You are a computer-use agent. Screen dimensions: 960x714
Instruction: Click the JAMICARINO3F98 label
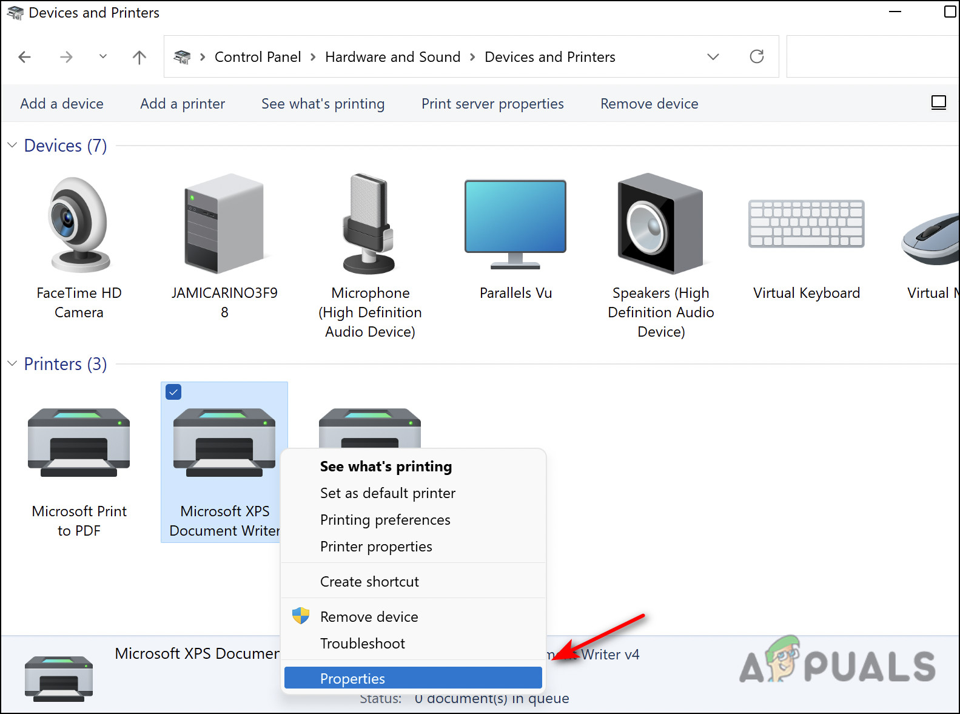[x=224, y=303]
